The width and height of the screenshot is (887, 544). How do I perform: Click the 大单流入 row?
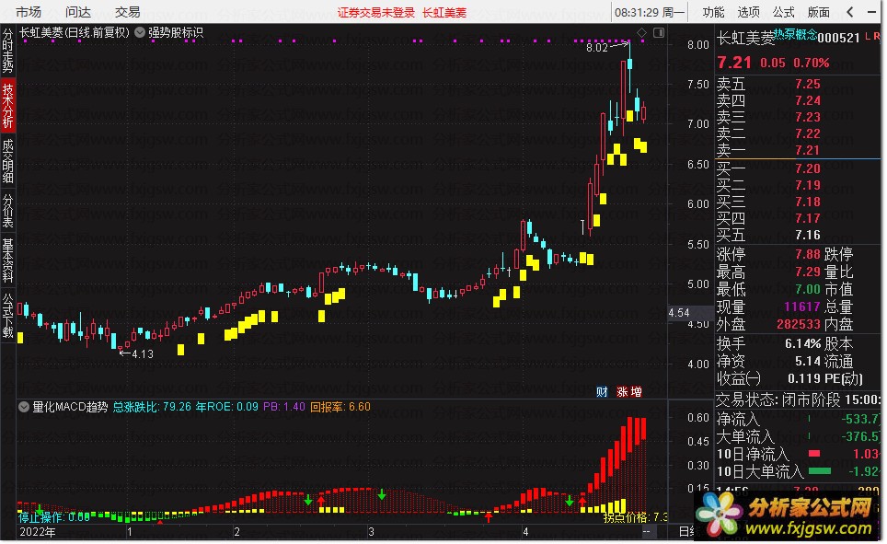coord(798,437)
